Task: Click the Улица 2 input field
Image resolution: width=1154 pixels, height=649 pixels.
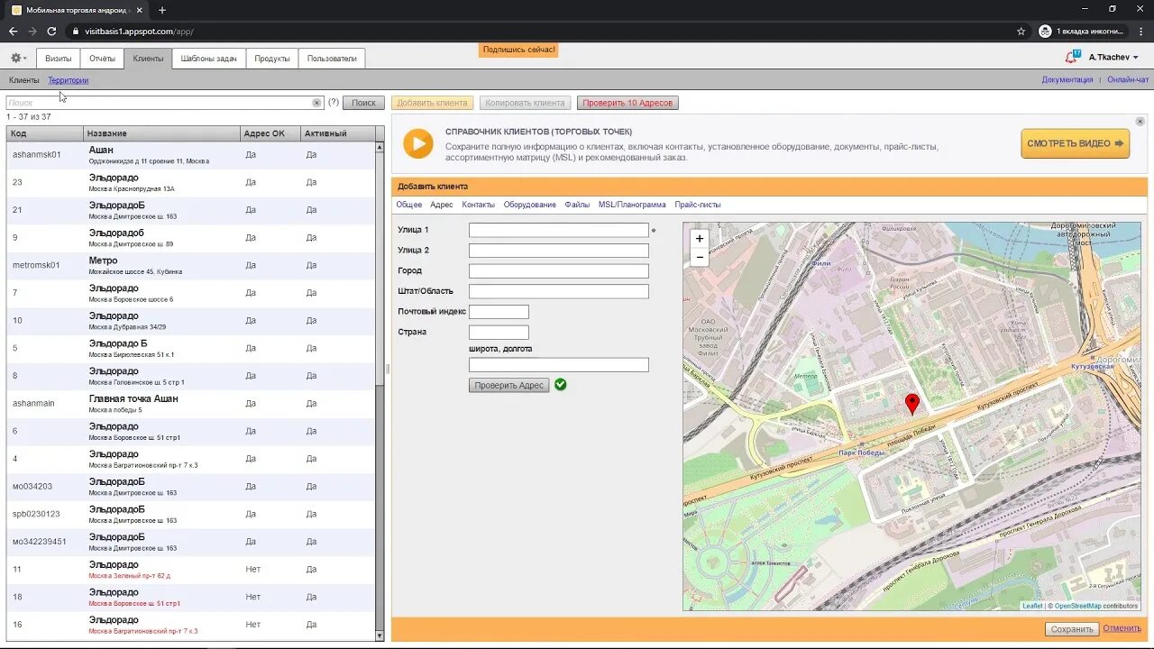Action: pos(559,251)
